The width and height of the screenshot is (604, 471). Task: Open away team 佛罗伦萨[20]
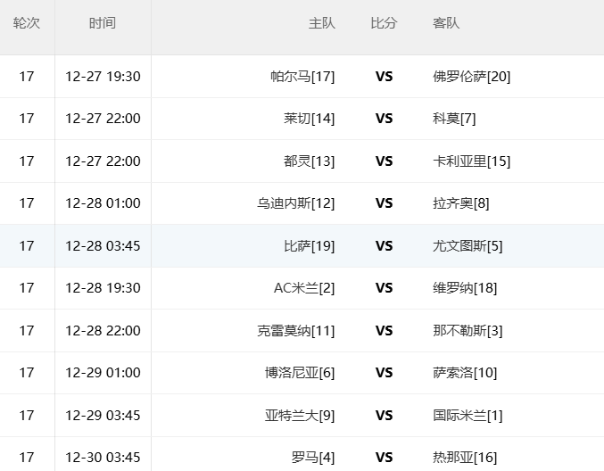(x=471, y=77)
